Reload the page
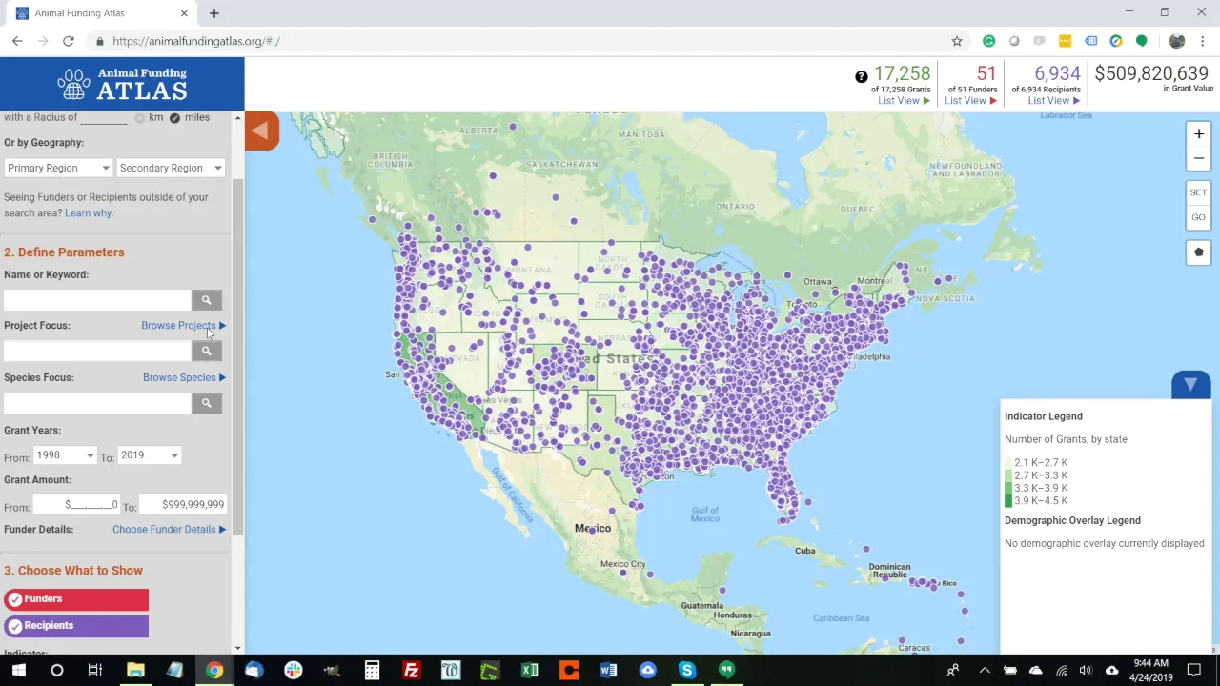 coord(69,41)
